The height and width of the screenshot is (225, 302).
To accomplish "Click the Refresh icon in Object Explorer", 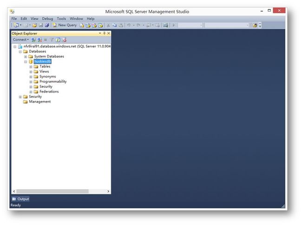I will coord(58,40).
